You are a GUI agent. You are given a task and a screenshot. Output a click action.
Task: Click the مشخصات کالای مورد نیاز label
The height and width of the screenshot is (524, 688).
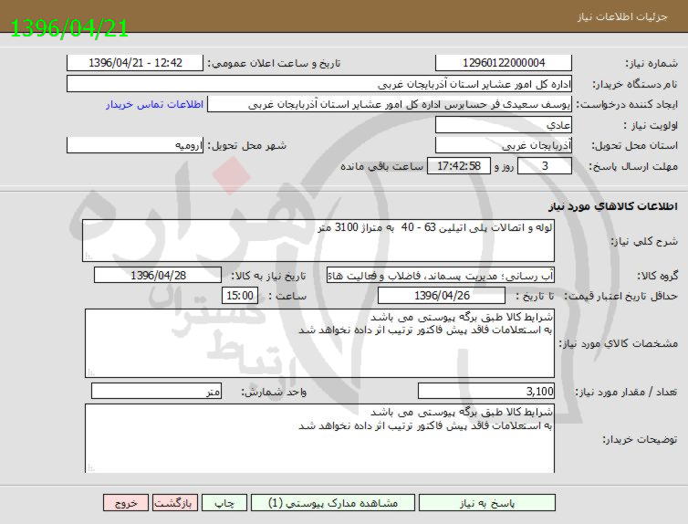(x=619, y=343)
